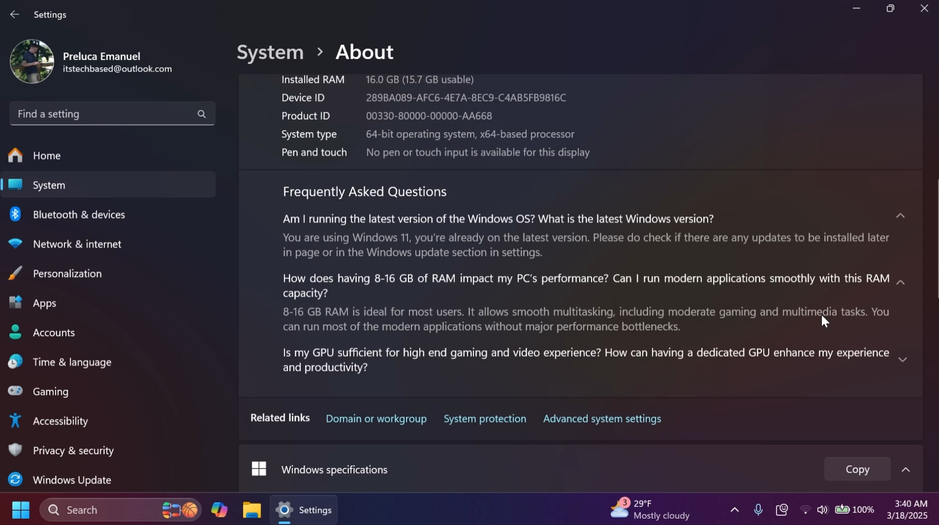
Task: Open Network & internet settings
Action: tap(78, 244)
